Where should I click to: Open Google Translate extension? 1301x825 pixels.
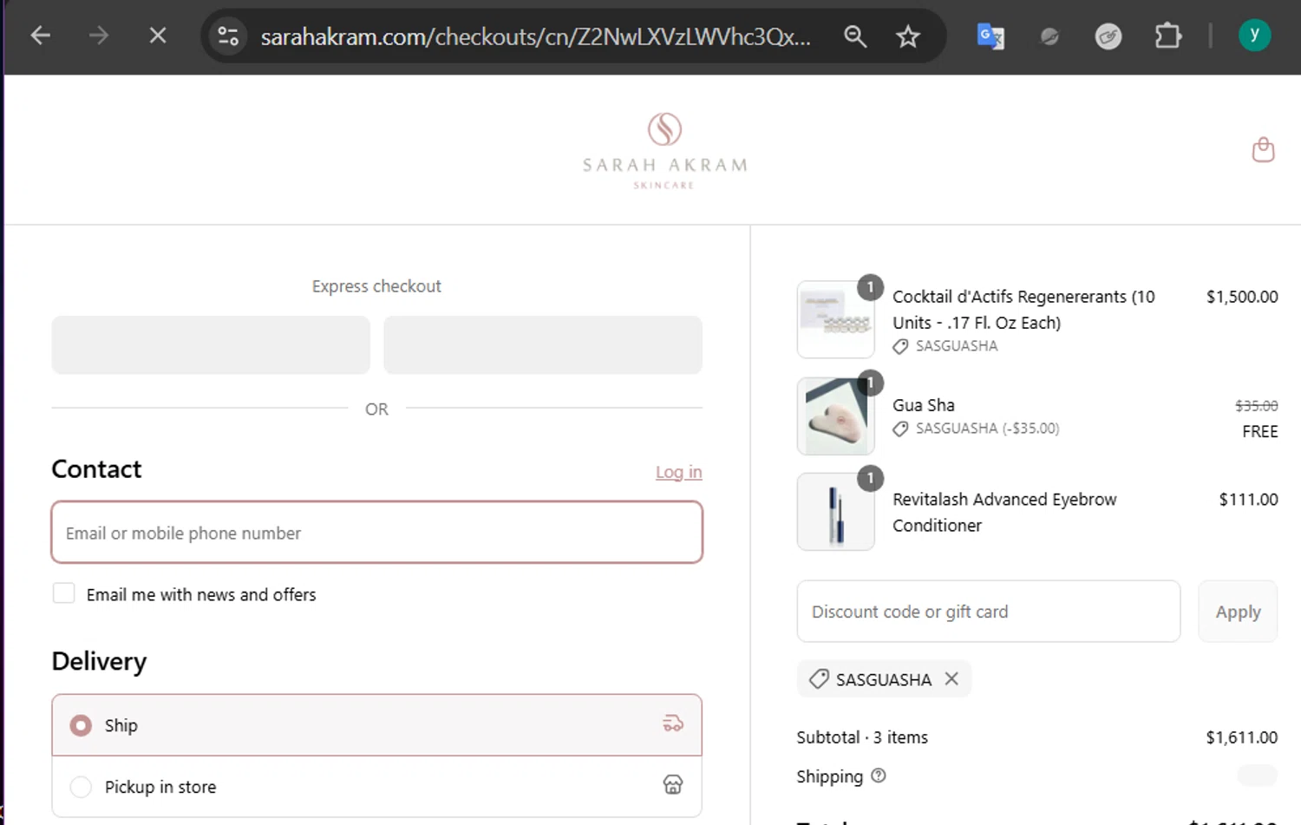point(990,36)
